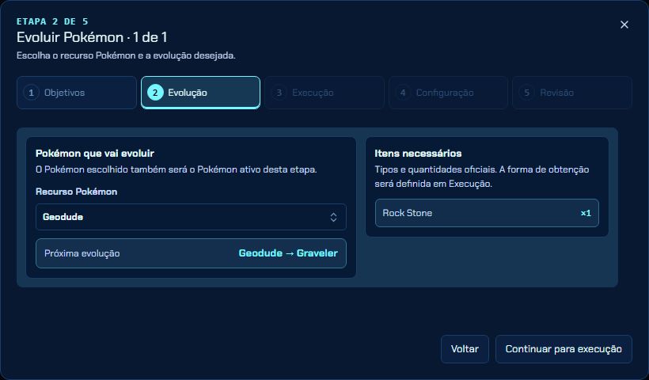Click the Recurso Pokémon field label
The height and width of the screenshot is (380, 649).
[77, 192]
